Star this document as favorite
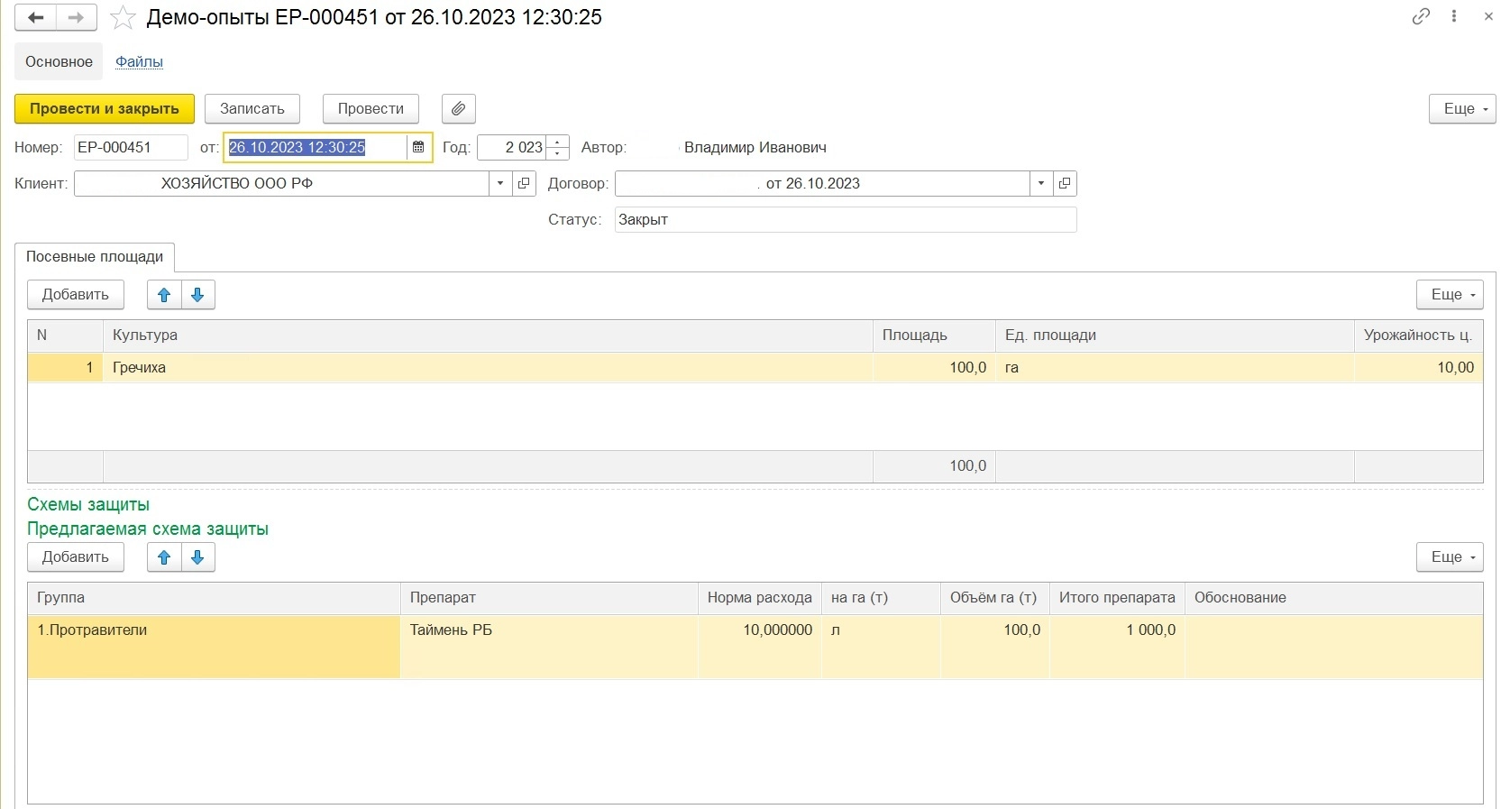Screen dimensions: 1510x809 pos(123,18)
